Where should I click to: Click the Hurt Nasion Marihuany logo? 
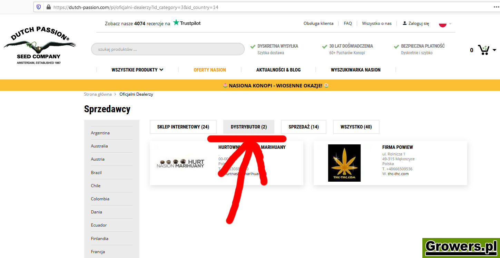tap(180, 163)
